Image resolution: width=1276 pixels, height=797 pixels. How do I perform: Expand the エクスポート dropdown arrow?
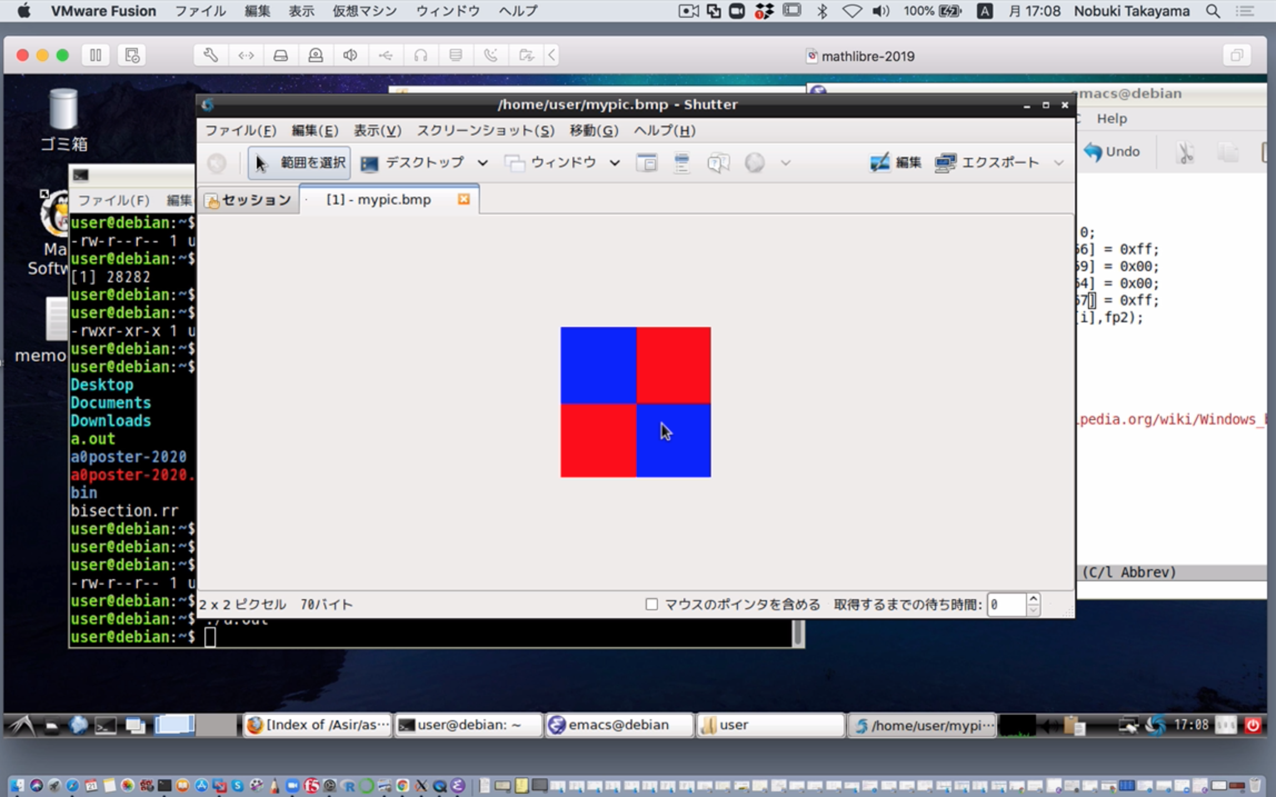(x=1059, y=163)
